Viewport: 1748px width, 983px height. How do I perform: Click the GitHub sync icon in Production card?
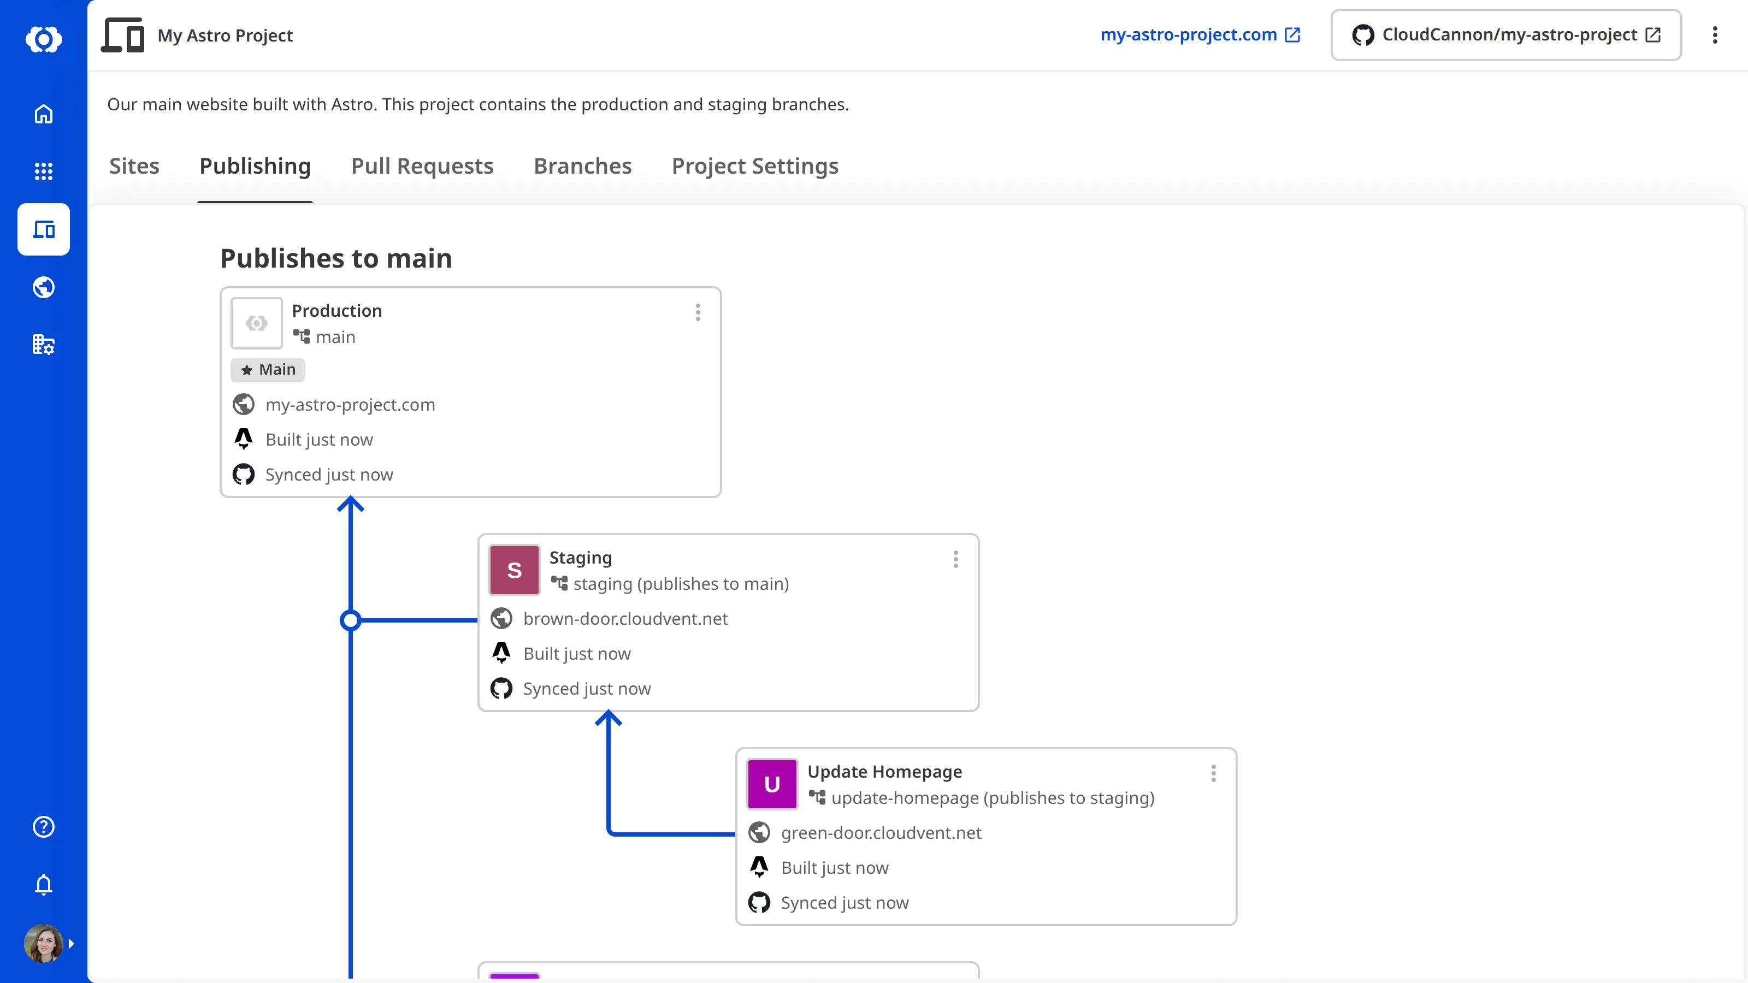244,474
